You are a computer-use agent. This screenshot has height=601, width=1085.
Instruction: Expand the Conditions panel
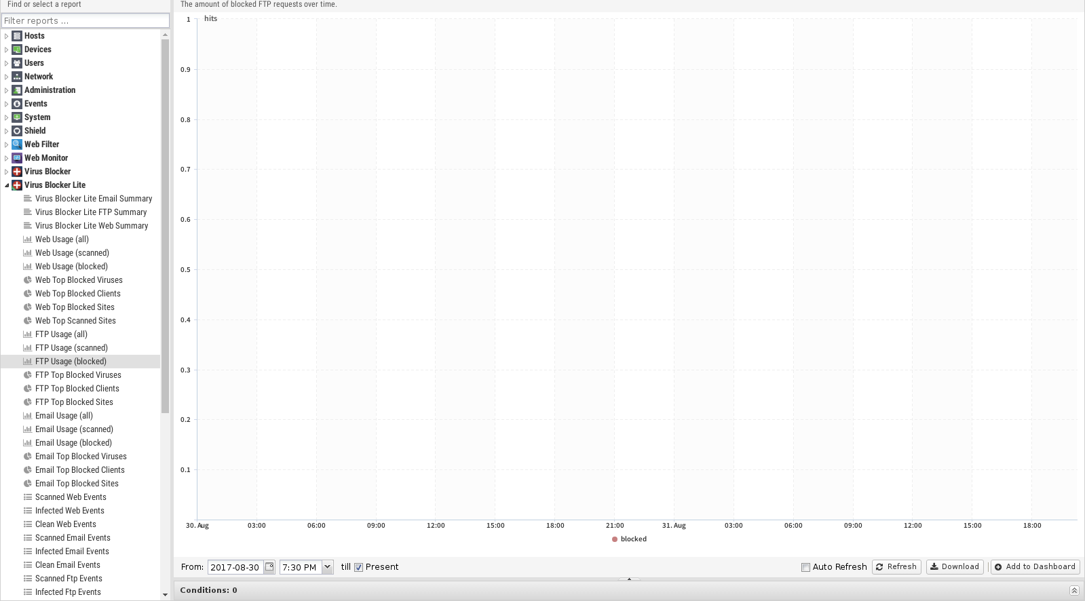pyautogui.click(x=1073, y=590)
